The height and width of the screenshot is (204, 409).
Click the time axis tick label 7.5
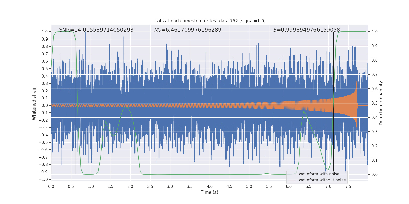click(x=348, y=187)
